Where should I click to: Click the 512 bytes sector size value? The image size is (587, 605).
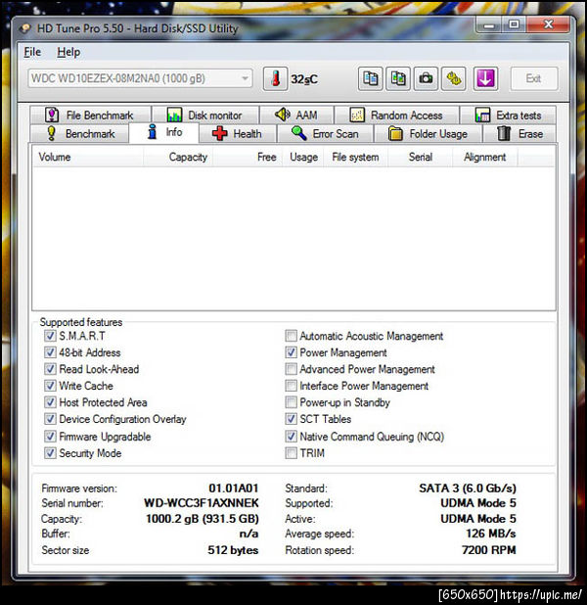pos(233,550)
